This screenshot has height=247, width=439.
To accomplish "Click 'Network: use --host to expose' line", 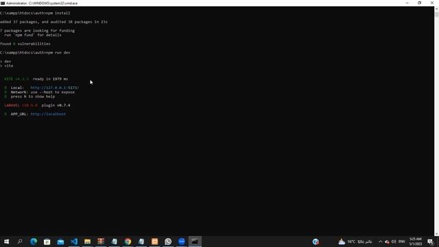I will 43,92.
